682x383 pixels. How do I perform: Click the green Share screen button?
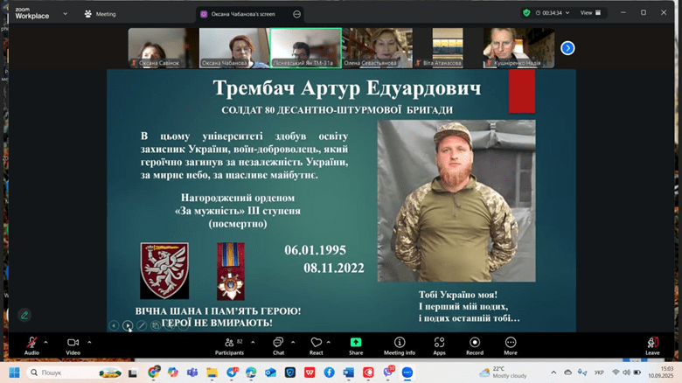click(x=356, y=345)
